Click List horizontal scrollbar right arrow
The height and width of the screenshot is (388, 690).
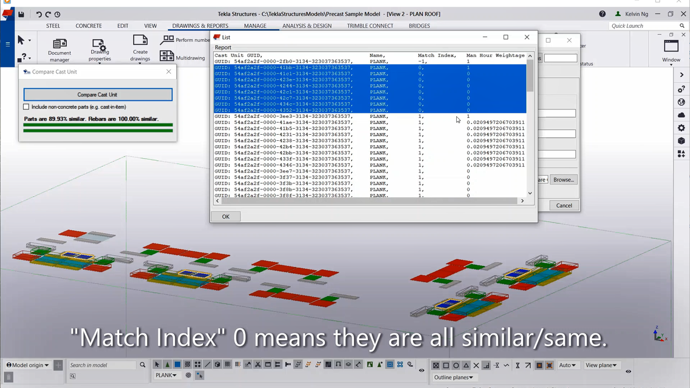coord(522,200)
